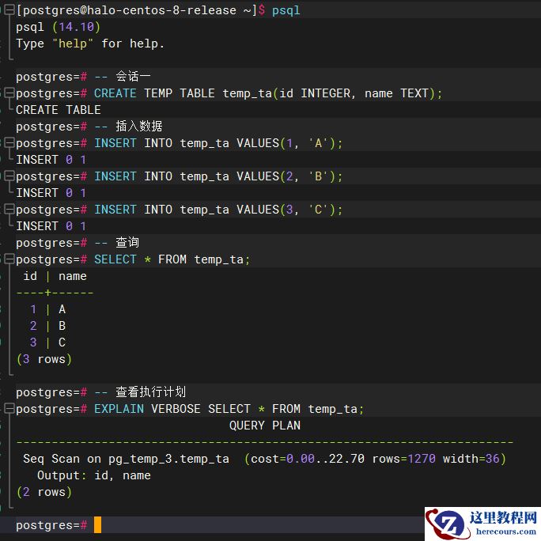Collapse the INSERT VALUES(2, 'B') block
Screen dimensions: 541x541
9,176
